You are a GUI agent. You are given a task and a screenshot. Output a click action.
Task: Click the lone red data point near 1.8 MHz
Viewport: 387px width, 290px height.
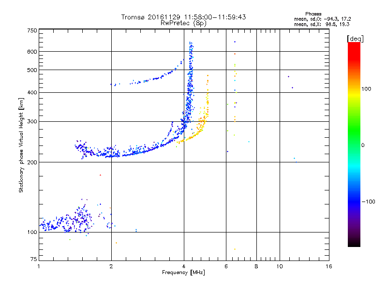tap(100, 175)
